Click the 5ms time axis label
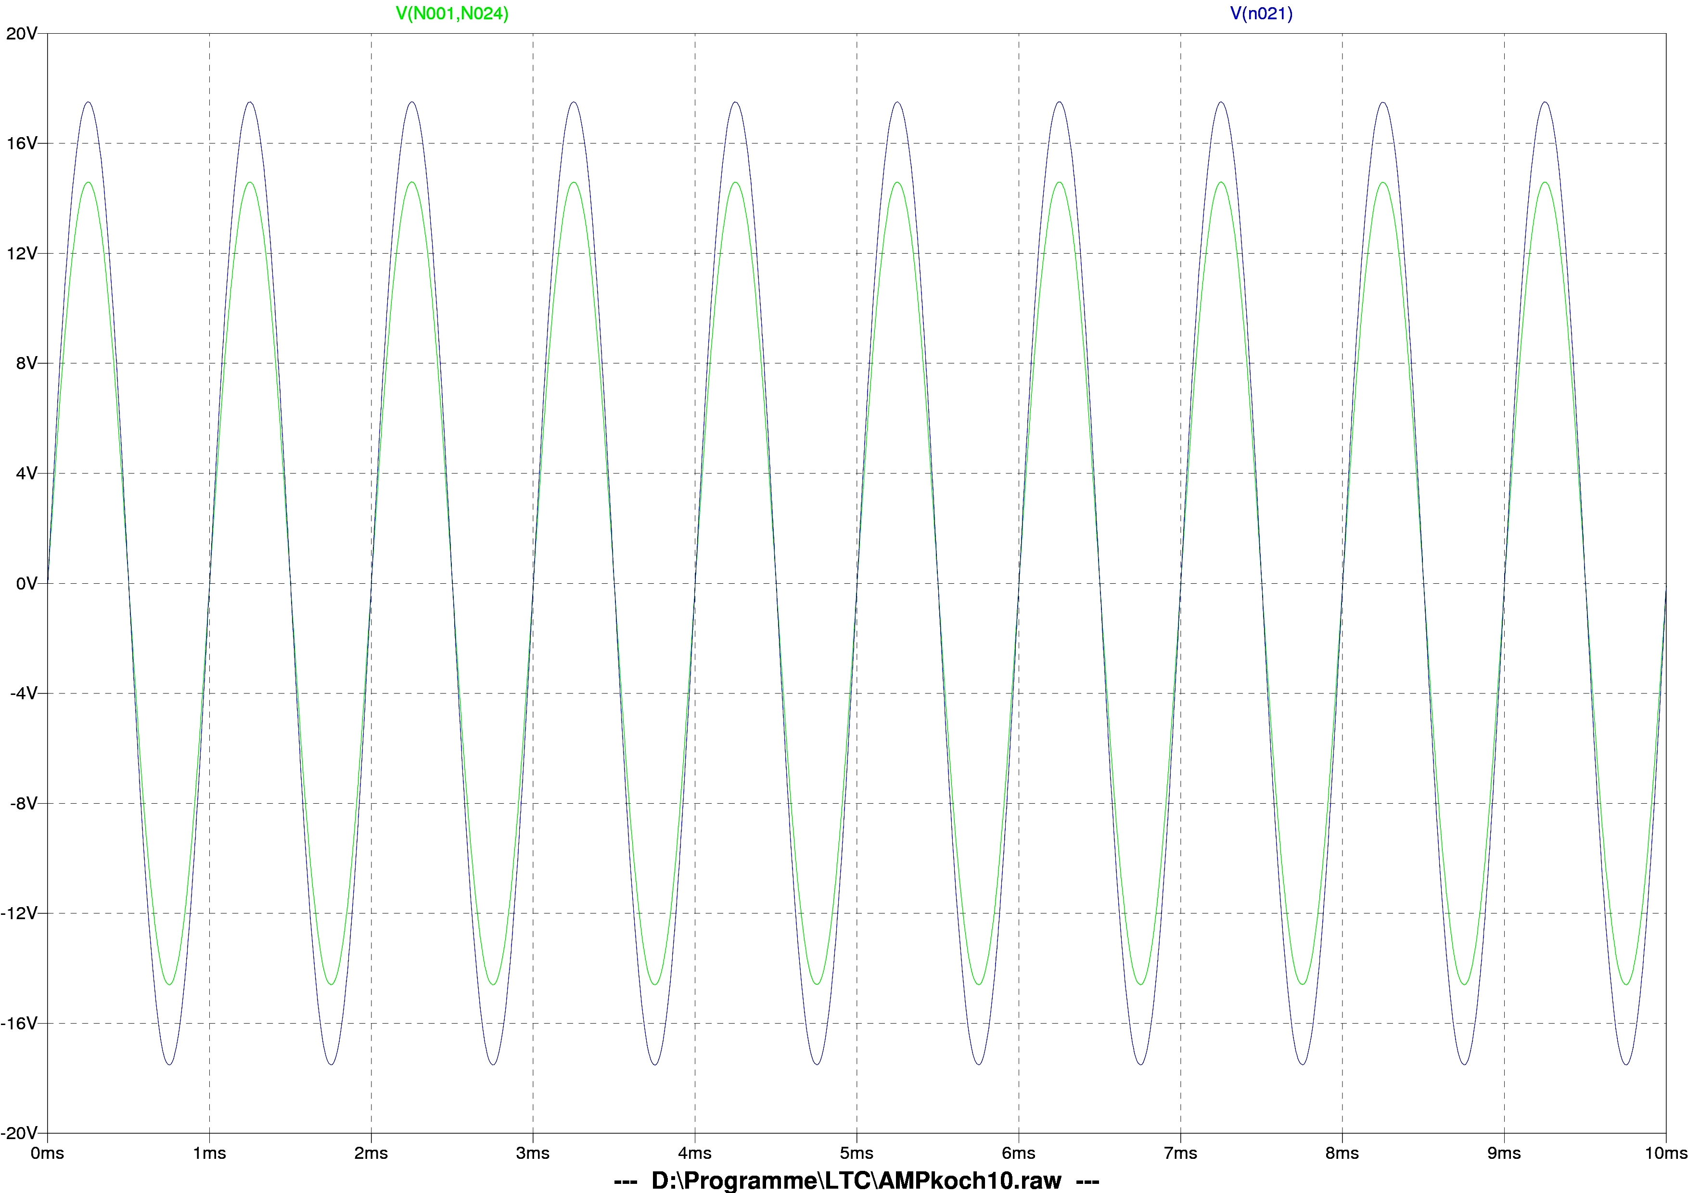 (857, 1154)
